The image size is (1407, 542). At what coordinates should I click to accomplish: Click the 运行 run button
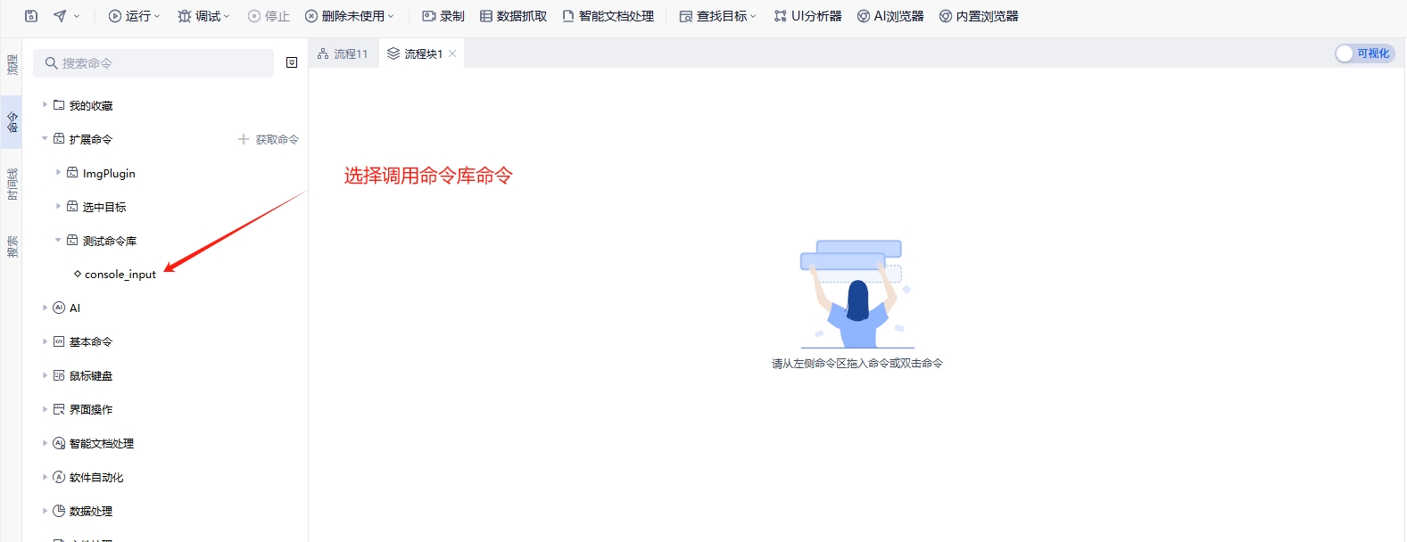click(x=129, y=16)
